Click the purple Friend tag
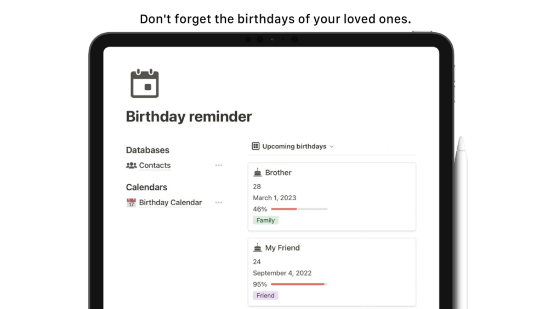 pyautogui.click(x=265, y=295)
